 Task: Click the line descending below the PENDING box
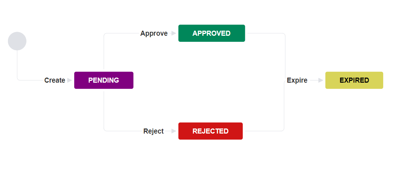click(x=104, y=108)
